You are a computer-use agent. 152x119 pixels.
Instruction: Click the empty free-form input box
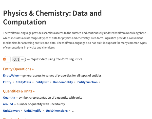(x=8, y=59)
